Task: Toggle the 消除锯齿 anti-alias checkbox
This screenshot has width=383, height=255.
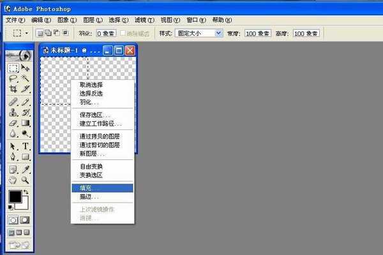Action: [123, 33]
